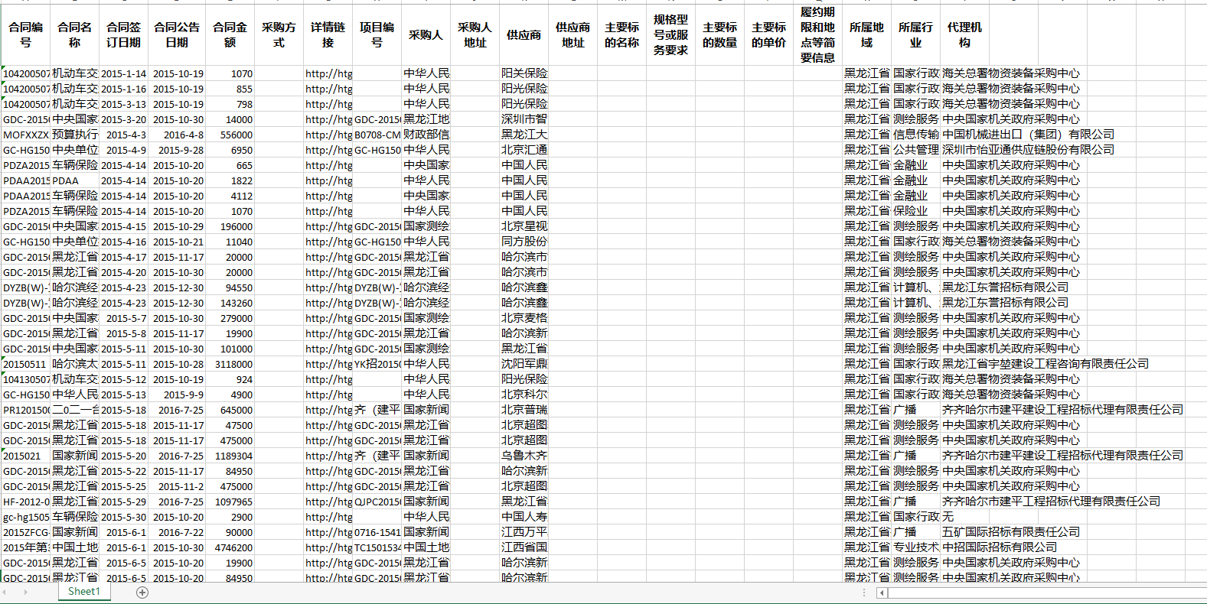Click the project number cell B0708-CM
Screen dimensions: 1207x604
(377, 135)
